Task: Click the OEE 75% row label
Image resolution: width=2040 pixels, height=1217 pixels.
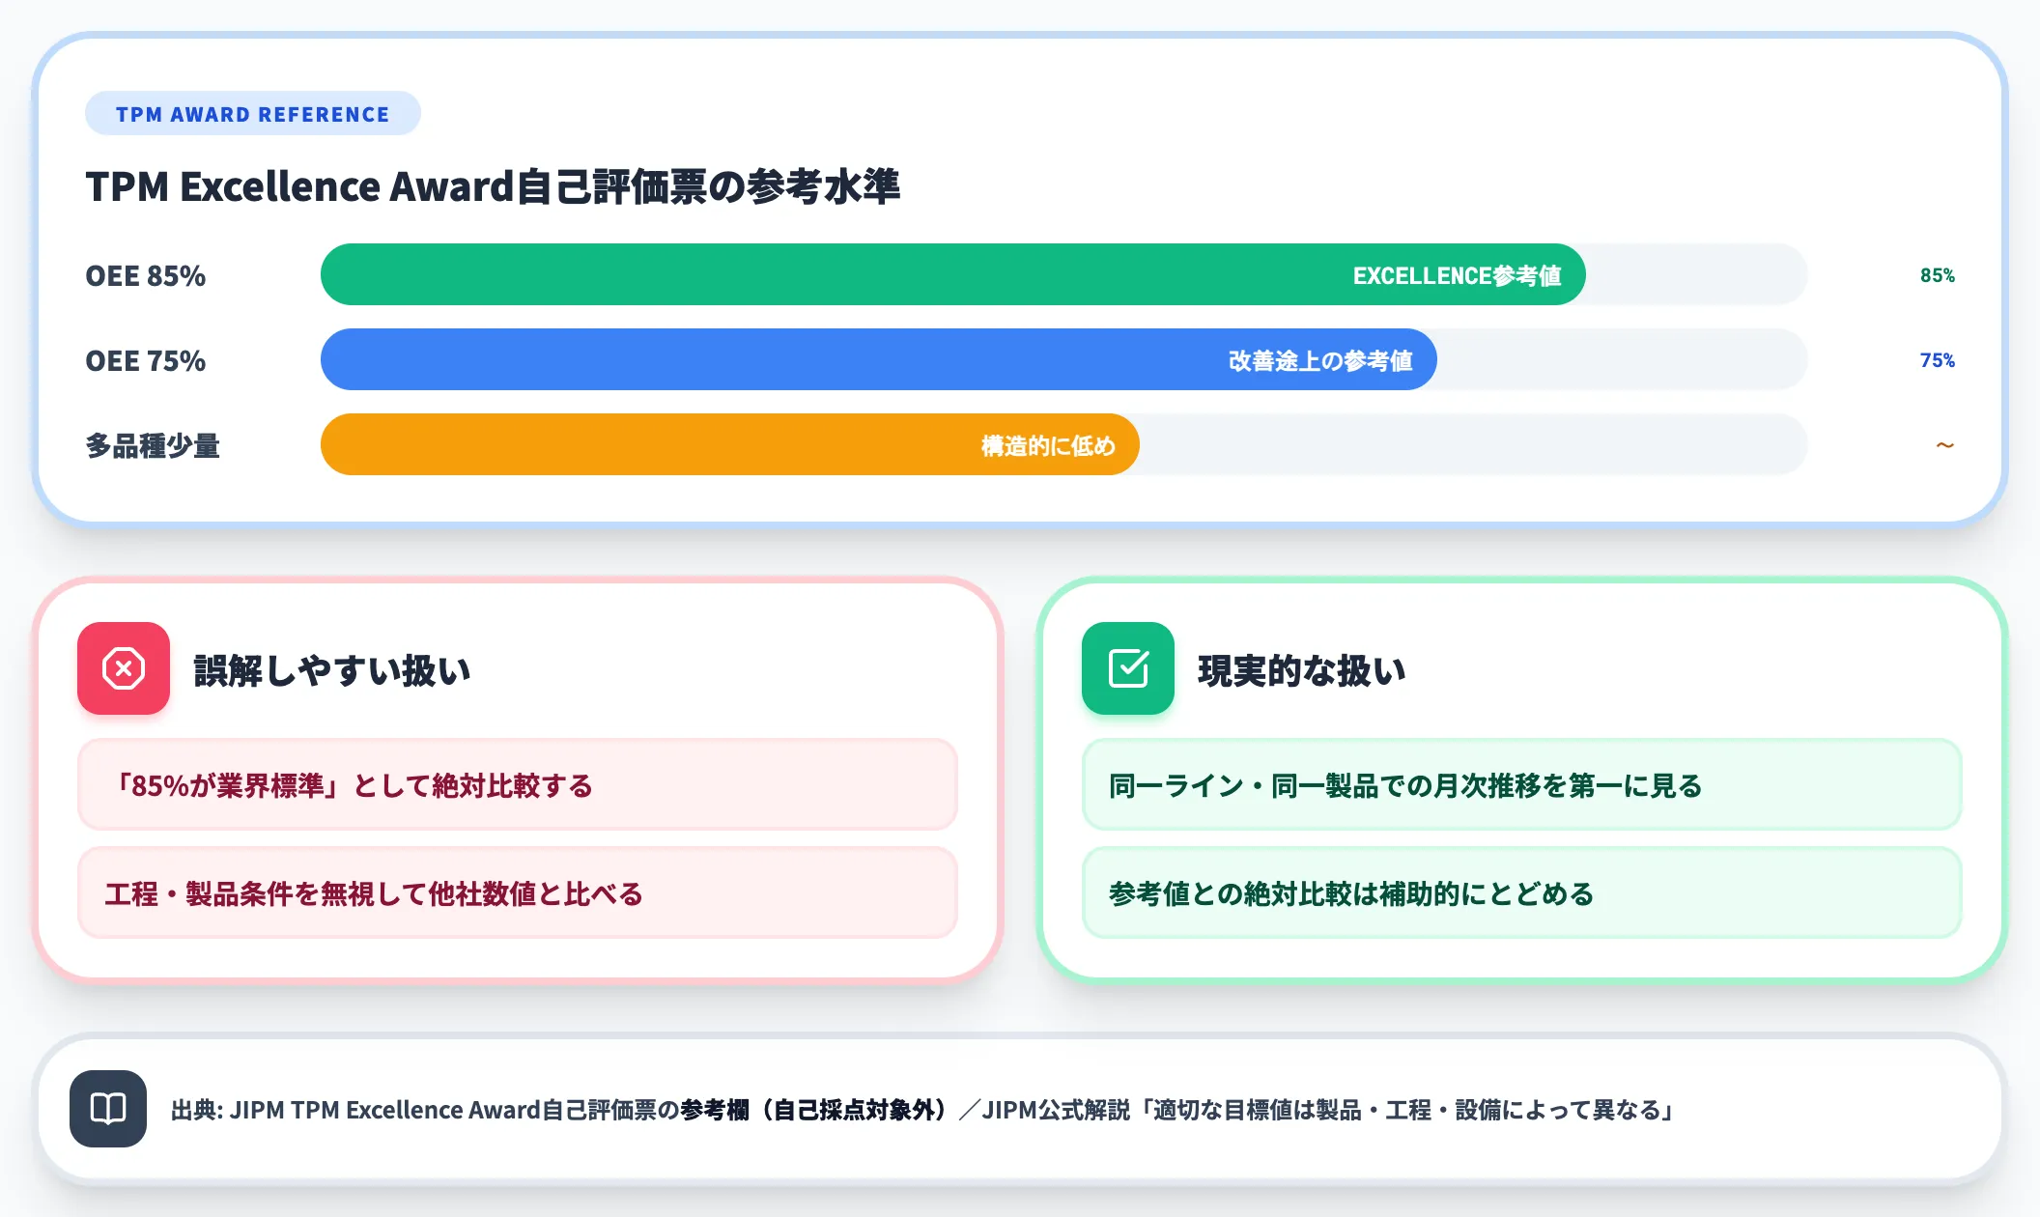Action: 146,361
